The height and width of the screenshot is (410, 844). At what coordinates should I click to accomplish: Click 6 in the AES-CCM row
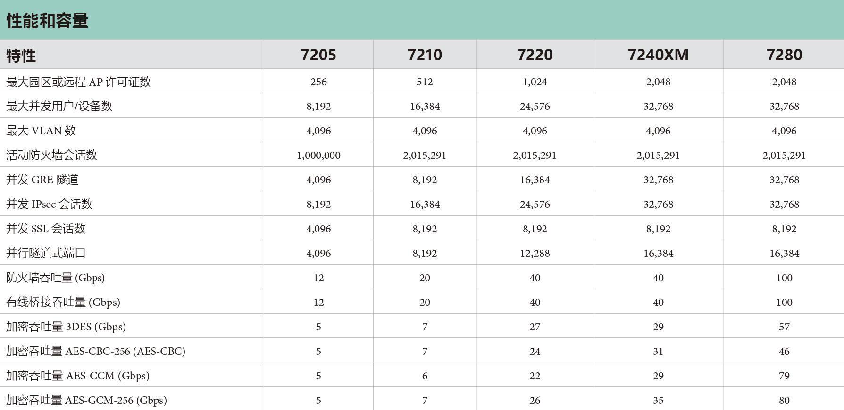click(425, 376)
